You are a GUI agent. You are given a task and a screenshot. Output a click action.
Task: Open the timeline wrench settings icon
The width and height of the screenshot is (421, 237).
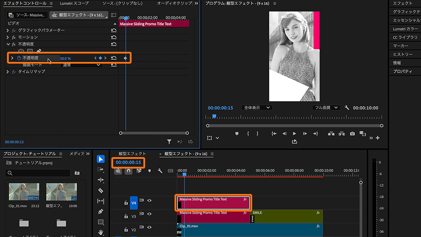[160, 171]
